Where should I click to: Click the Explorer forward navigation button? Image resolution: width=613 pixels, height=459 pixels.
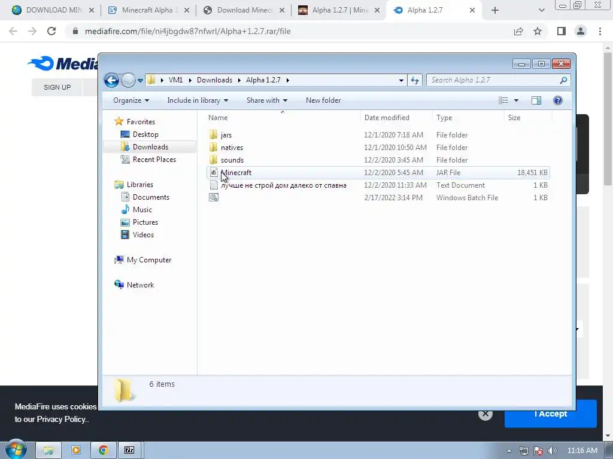[128, 81]
